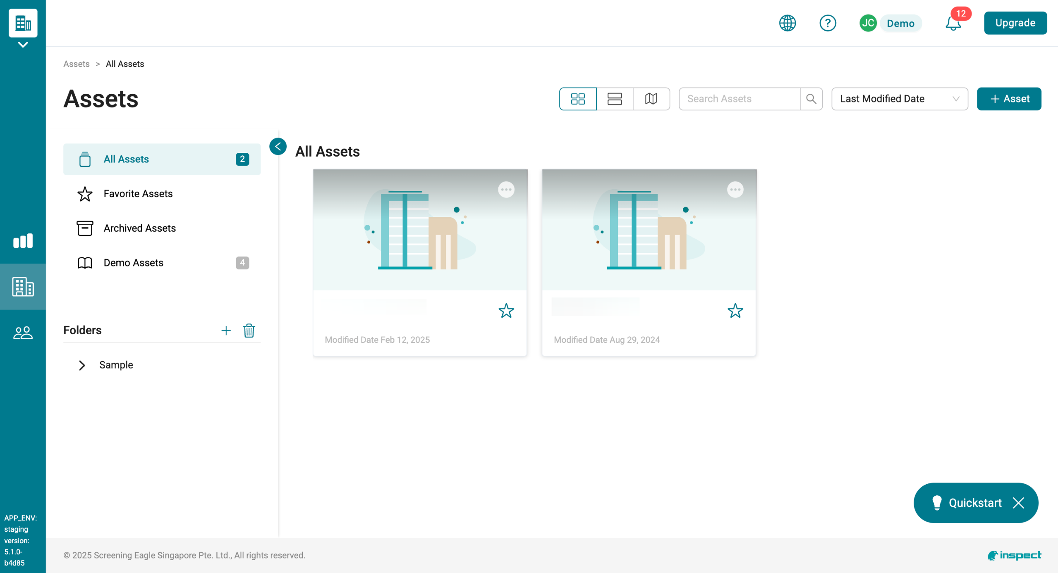Select Archived Assets in the sidebar
This screenshot has width=1058, height=573.
point(139,228)
